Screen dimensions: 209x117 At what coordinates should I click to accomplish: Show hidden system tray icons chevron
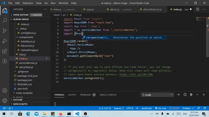pos(152,114)
